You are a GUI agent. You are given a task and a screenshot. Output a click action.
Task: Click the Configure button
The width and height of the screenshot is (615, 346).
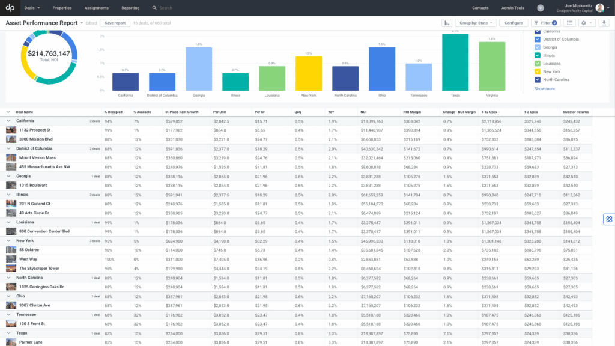pos(514,23)
